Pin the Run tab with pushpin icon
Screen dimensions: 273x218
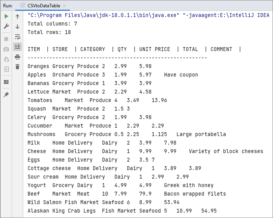coord(6,95)
